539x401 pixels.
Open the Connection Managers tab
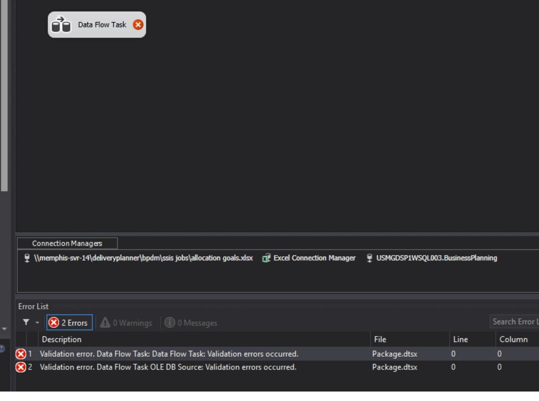tap(67, 243)
